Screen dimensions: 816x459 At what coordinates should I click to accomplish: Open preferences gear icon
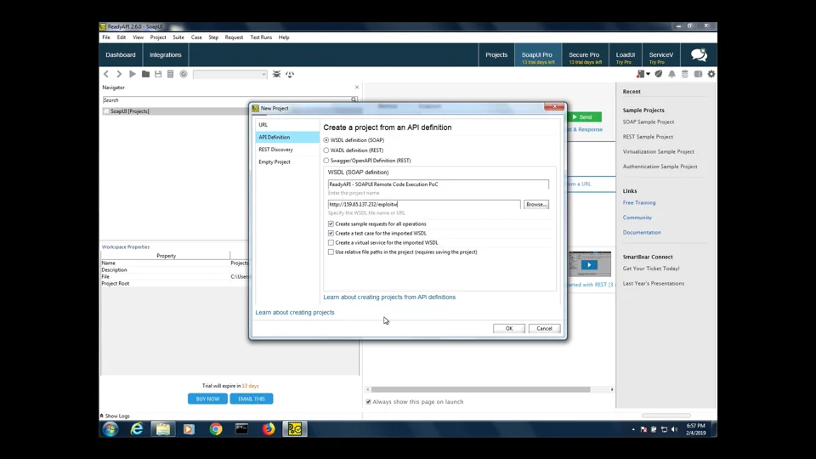pos(711,75)
